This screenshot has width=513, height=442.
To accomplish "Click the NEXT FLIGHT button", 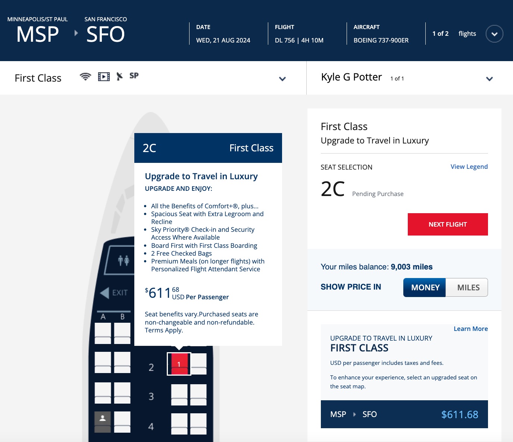I will point(447,224).
